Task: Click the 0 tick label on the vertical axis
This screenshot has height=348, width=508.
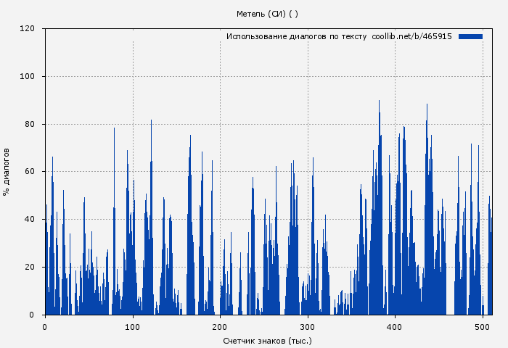Action: tap(32, 315)
